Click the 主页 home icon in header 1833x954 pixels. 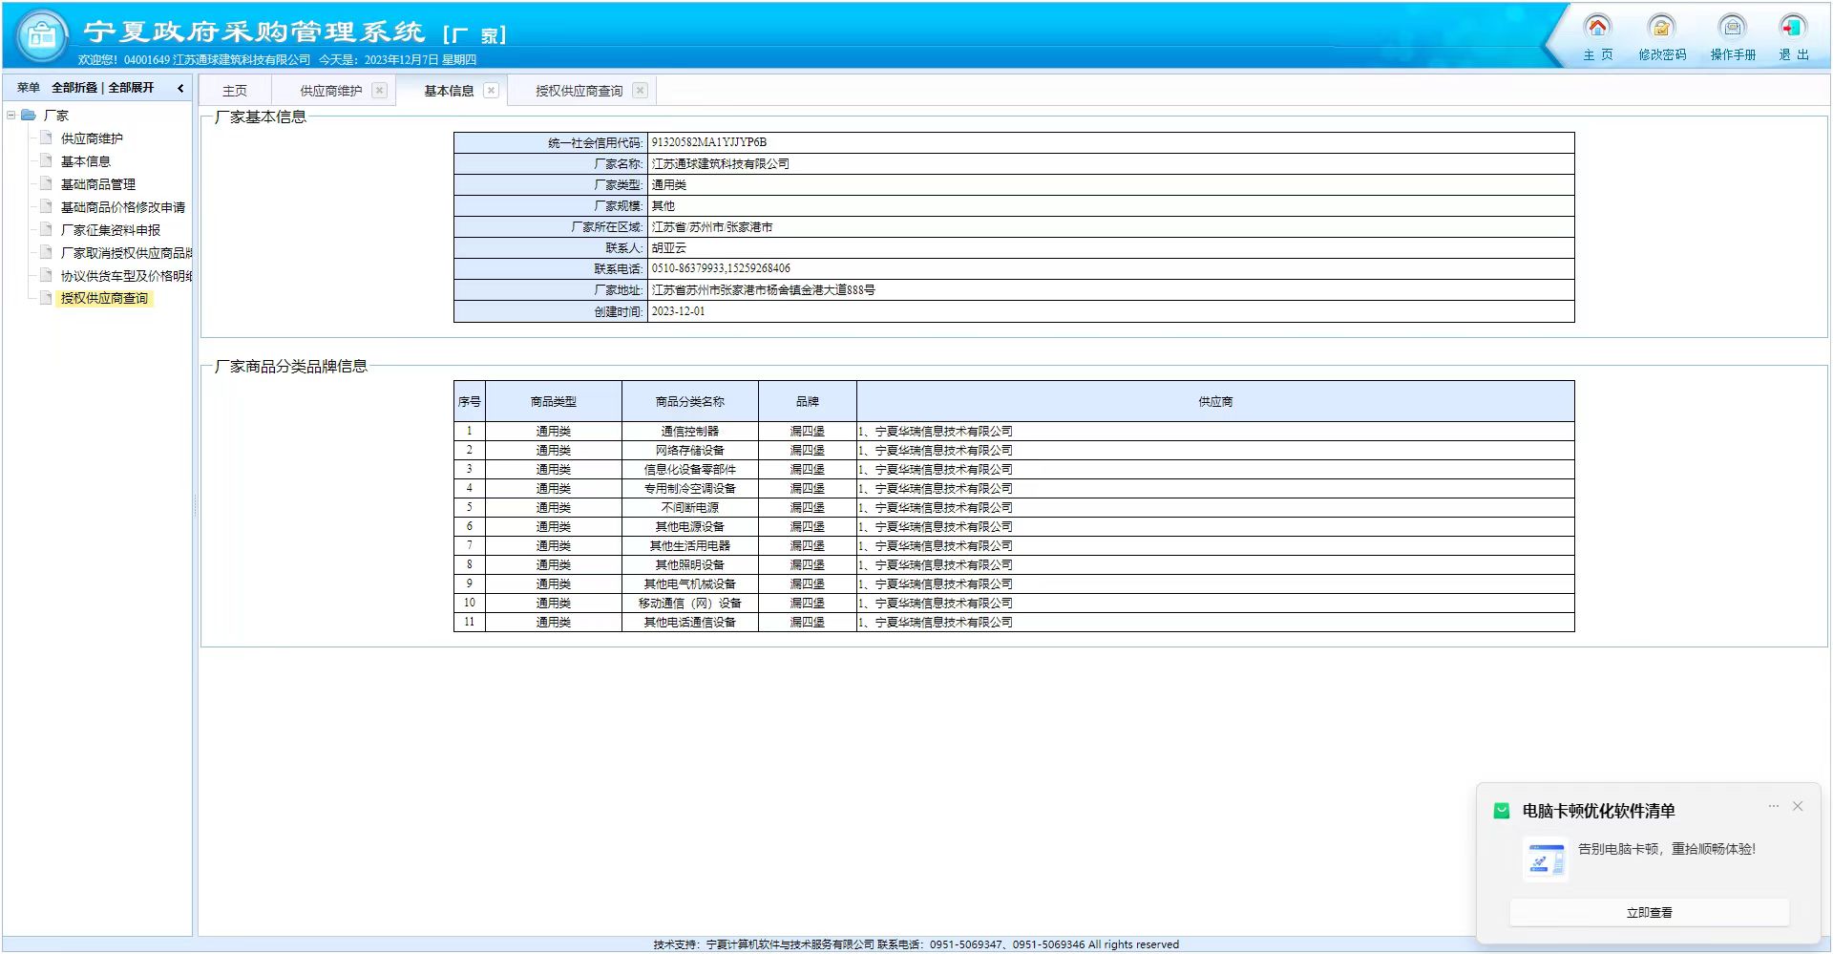[x=1597, y=28]
